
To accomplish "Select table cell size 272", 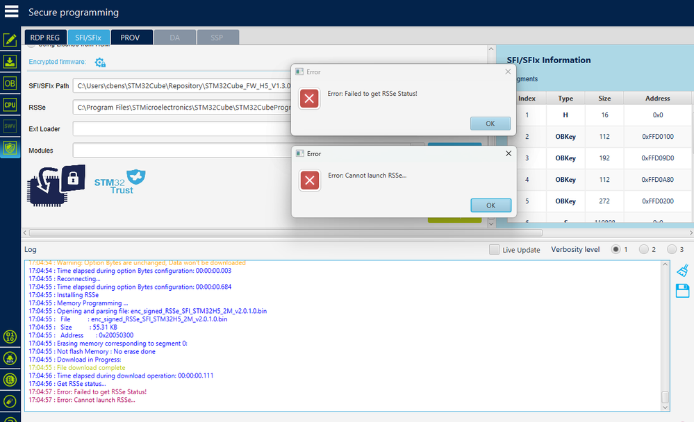I will [604, 201].
